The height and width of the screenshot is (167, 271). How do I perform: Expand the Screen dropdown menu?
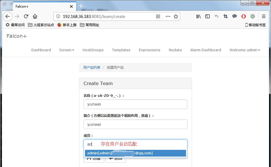[x=67, y=50]
